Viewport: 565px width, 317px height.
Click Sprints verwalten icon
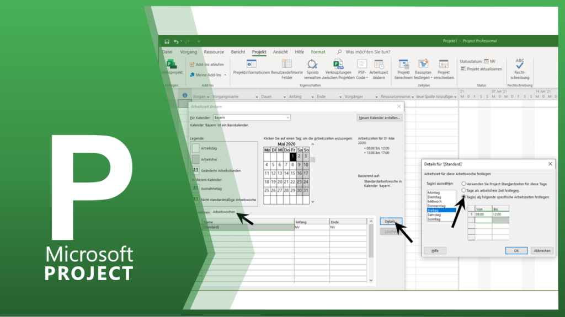pyautogui.click(x=312, y=64)
